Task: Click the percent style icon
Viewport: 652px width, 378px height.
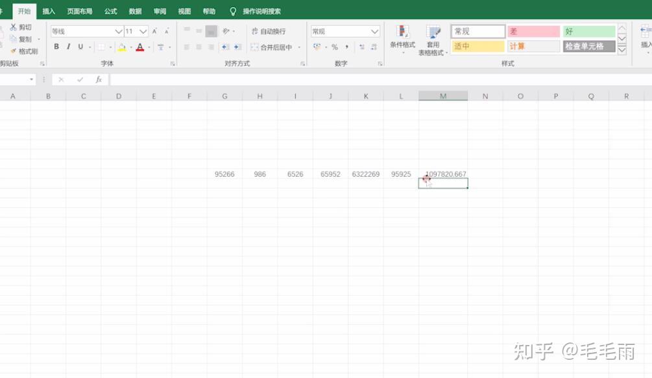Action: point(334,47)
